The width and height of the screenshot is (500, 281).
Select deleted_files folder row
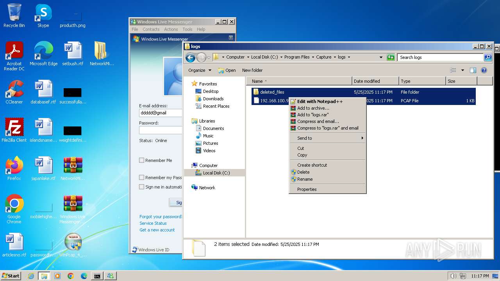tap(364, 92)
